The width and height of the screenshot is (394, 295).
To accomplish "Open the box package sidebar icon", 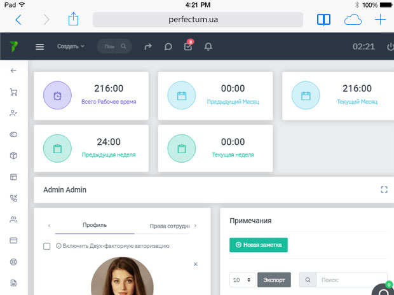I will [13, 156].
